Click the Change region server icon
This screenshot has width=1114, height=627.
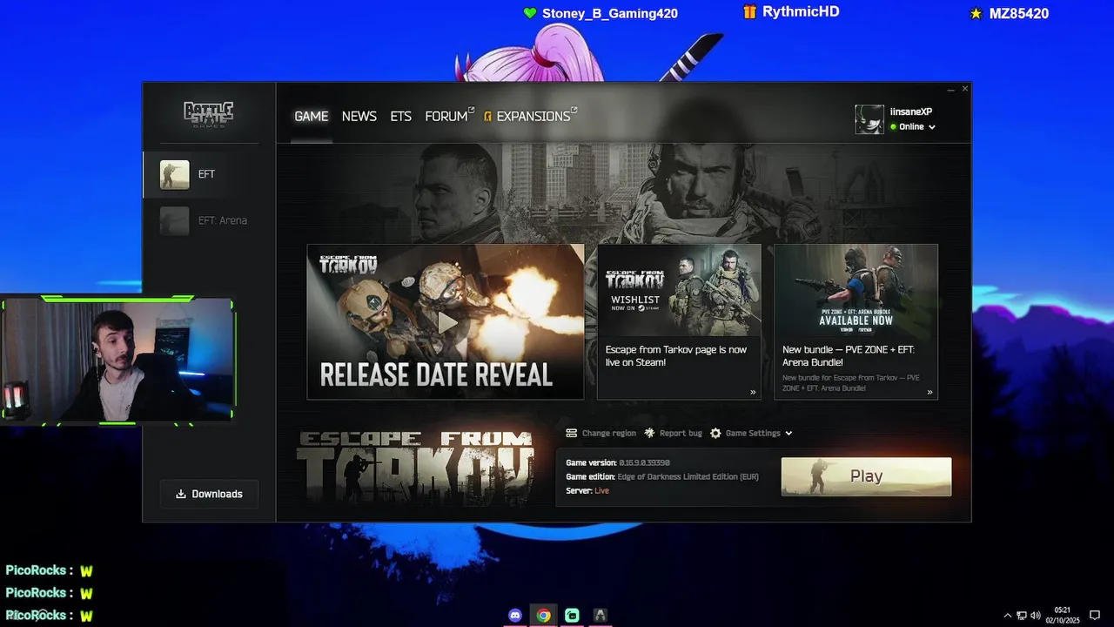tap(571, 433)
